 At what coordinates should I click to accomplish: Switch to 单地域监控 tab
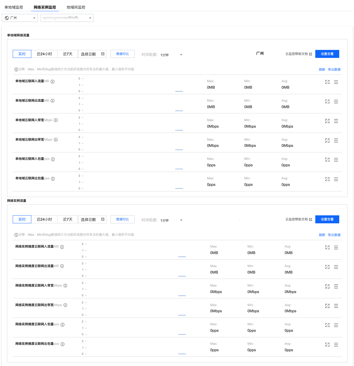pyautogui.click(x=14, y=7)
